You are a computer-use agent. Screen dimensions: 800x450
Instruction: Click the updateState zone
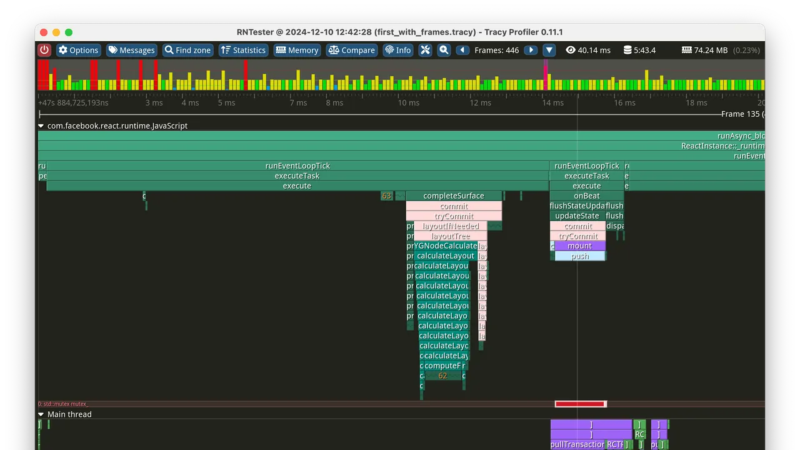click(577, 216)
